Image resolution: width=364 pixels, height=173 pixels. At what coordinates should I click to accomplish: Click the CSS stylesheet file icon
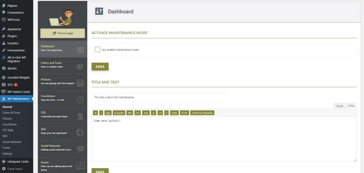point(80,116)
